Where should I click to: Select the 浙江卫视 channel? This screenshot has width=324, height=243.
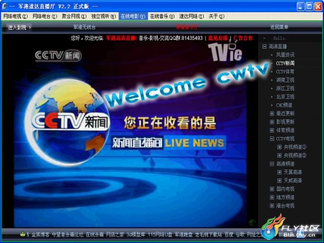pos(285,89)
